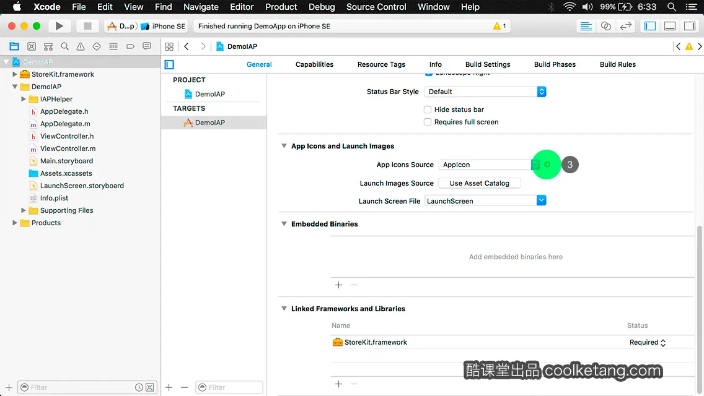Collapse App Icons and Launch Images section

284,146
